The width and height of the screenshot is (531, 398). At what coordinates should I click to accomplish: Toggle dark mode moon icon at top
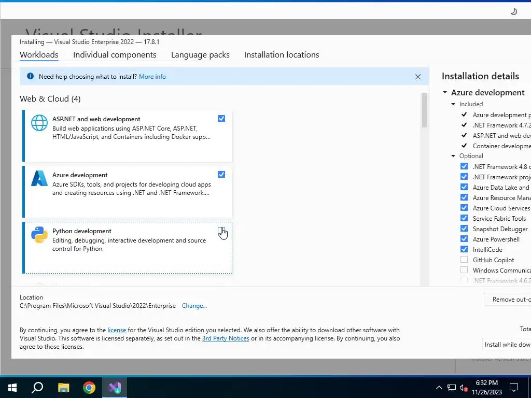coord(514,12)
